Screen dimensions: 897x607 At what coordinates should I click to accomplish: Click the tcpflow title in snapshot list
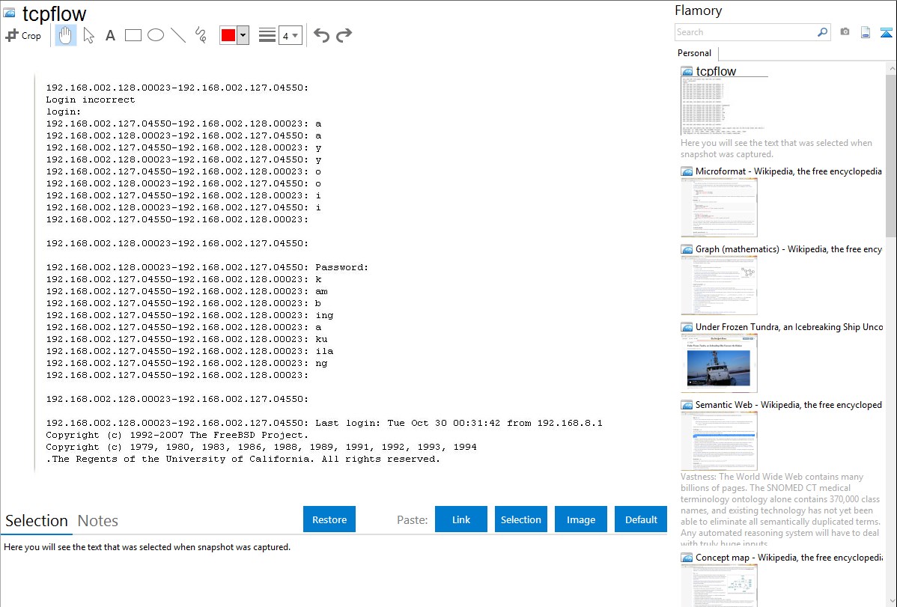pos(716,72)
